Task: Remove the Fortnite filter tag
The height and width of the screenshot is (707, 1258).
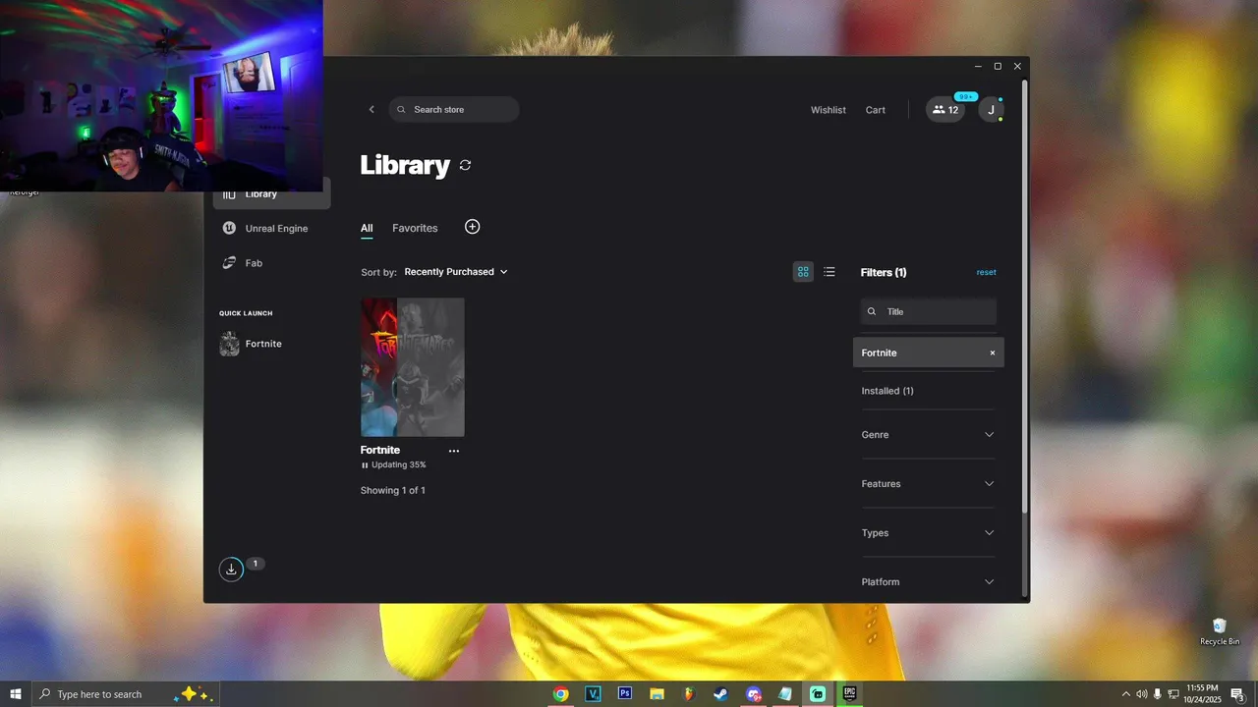Action: 992,353
